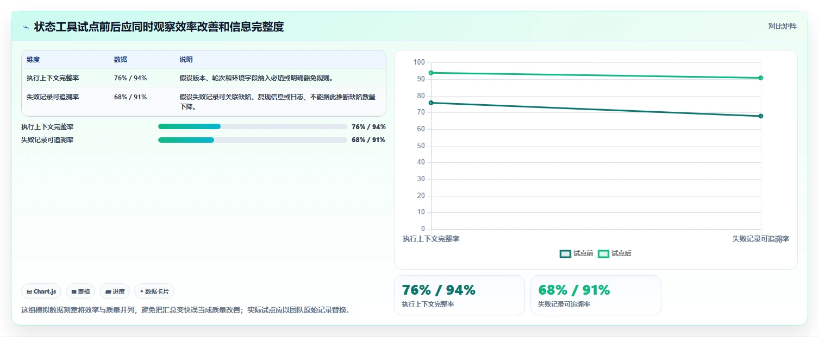The image size is (819, 337).
Task: Click the 试点后 data point at 失败记录可追溯率
Action: [761, 78]
